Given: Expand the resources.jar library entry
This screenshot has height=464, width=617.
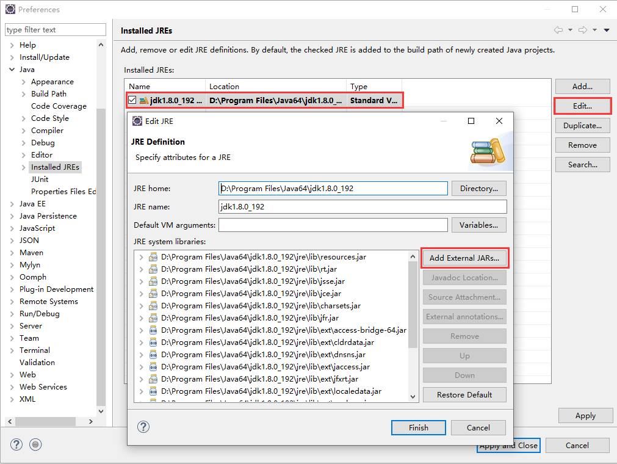Looking at the screenshot, I should [x=142, y=257].
